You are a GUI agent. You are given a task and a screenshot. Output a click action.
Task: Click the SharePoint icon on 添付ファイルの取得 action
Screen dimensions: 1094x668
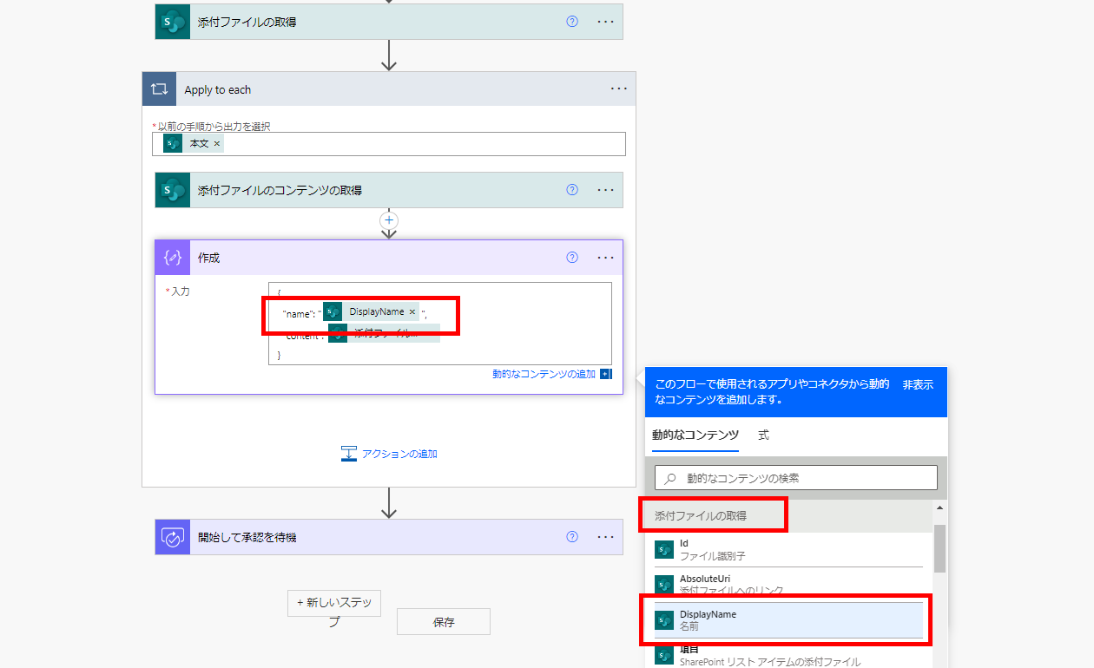pos(172,21)
